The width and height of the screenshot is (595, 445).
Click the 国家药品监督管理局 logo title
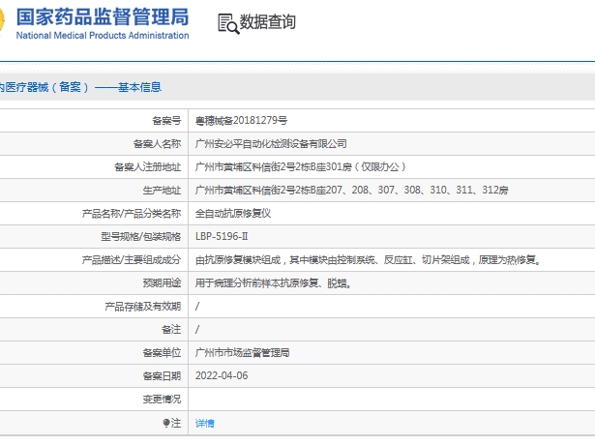tap(103, 17)
